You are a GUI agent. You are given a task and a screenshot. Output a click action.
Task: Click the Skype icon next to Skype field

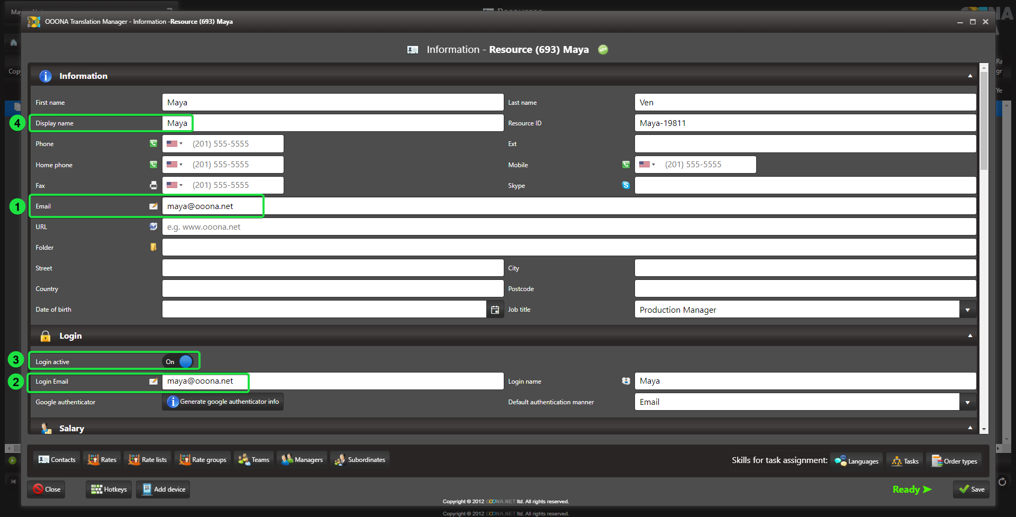(626, 185)
